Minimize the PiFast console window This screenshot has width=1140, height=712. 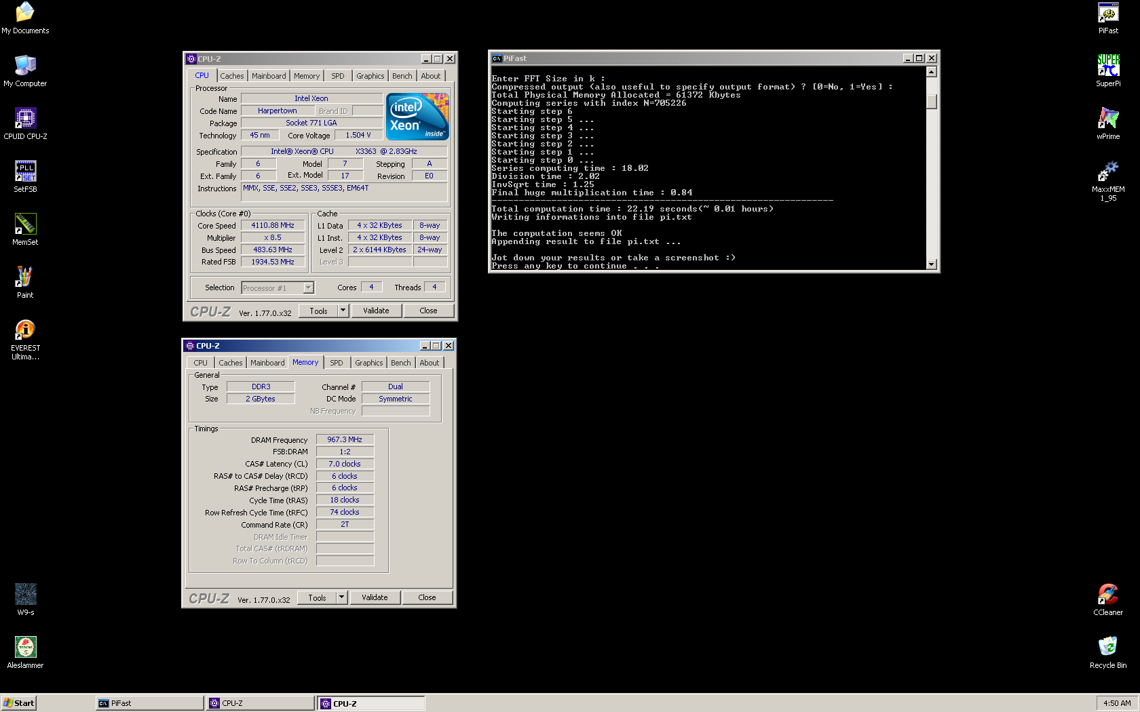[908, 58]
